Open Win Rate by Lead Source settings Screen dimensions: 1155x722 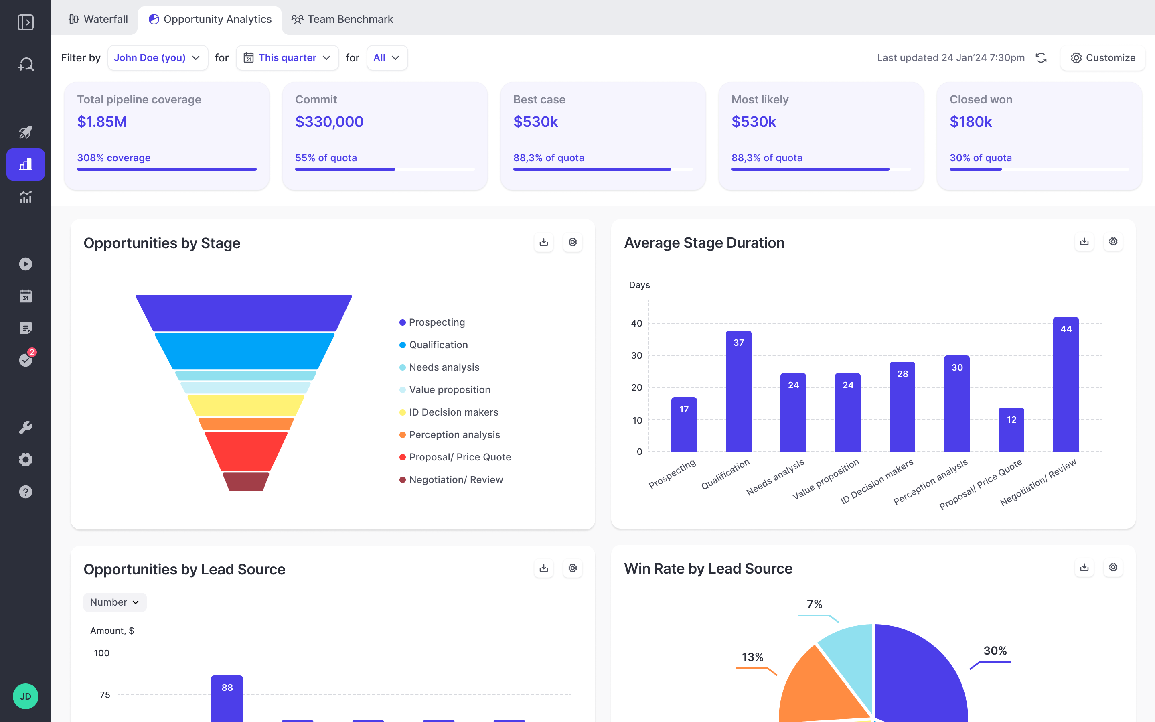[1113, 567]
